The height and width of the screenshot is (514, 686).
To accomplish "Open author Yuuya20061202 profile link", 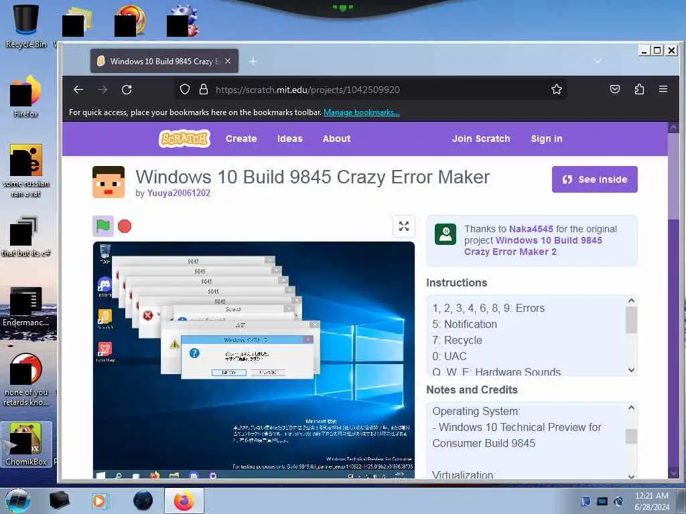I will 178,193.
